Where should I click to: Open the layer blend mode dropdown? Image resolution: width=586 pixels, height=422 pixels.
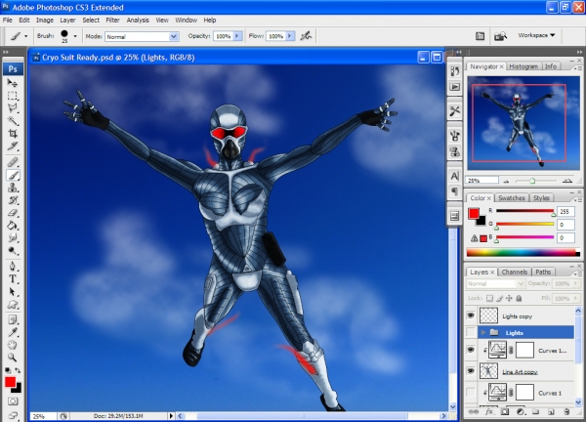click(x=495, y=283)
